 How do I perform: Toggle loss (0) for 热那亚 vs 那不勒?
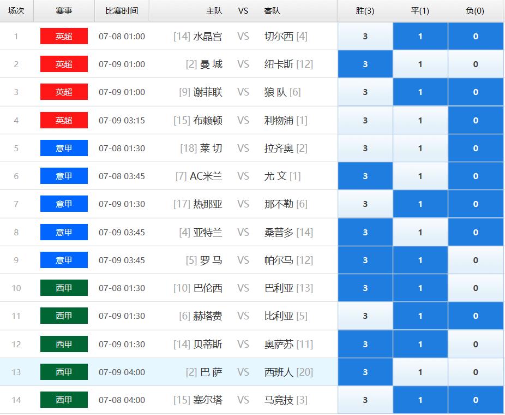pos(476,204)
